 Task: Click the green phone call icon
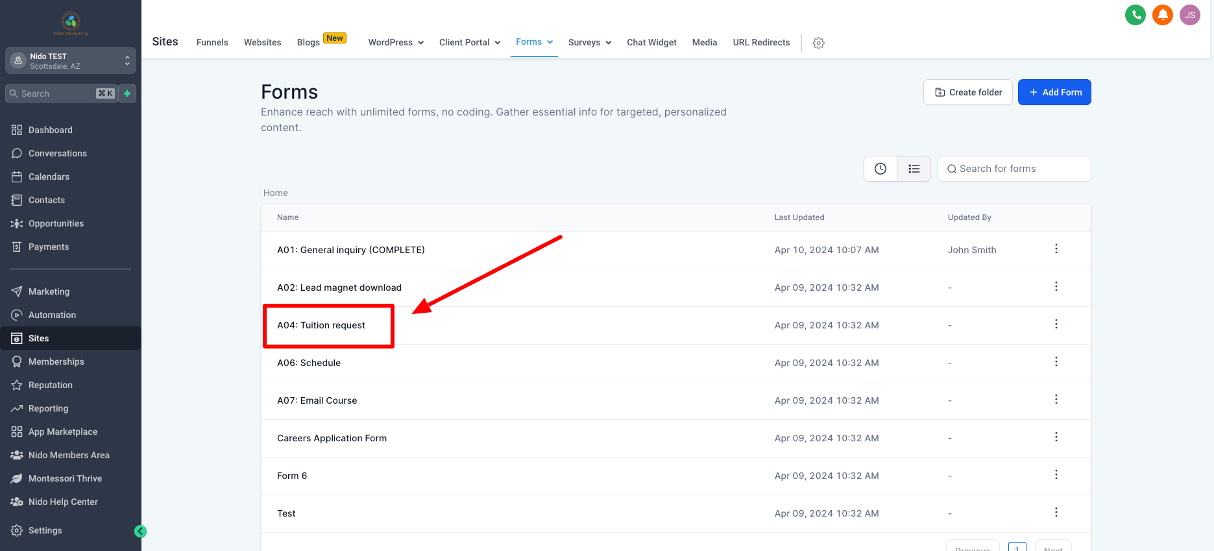(1135, 15)
